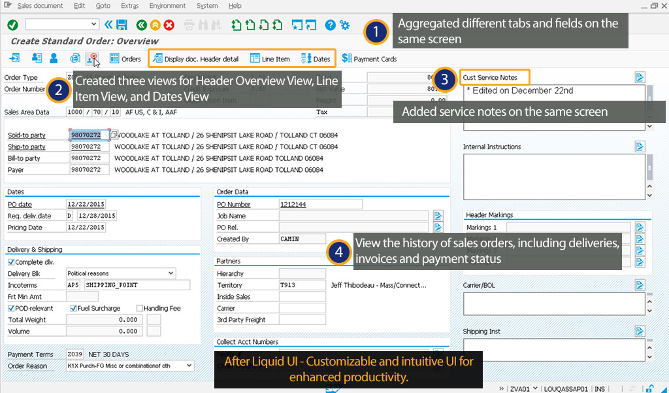669x393 pixels.
Task: Click the Save disk icon
Action: click(122, 25)
